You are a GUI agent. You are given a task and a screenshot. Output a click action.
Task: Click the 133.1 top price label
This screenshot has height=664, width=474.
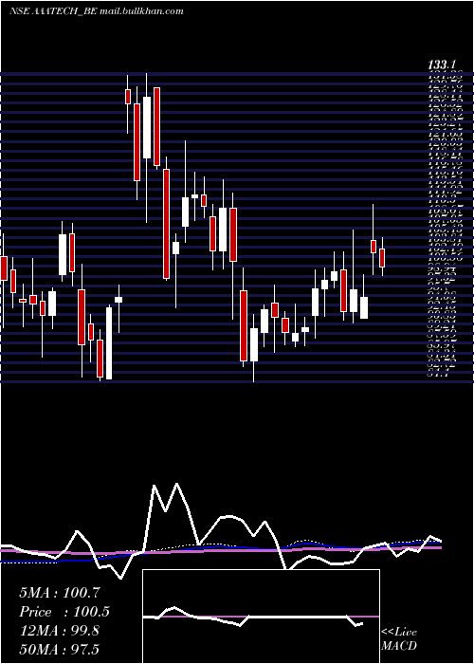tap(442, 65)
